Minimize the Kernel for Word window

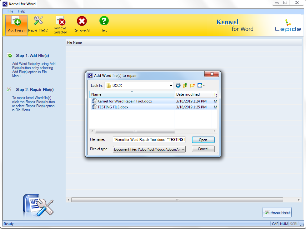click(x=277, y=2)
